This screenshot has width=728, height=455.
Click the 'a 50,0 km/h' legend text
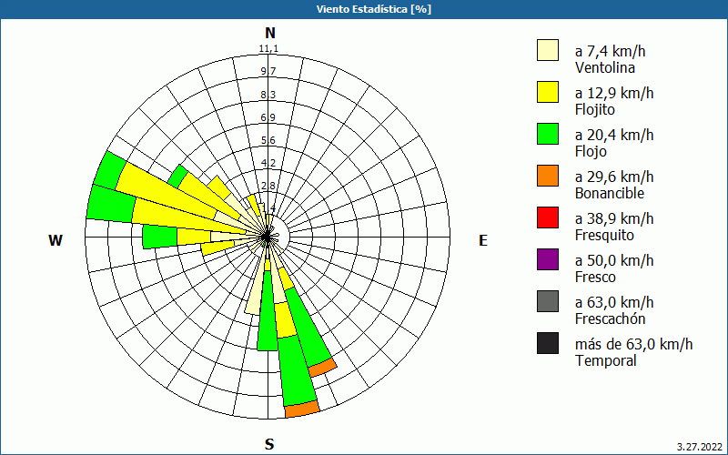pos(614,260)
